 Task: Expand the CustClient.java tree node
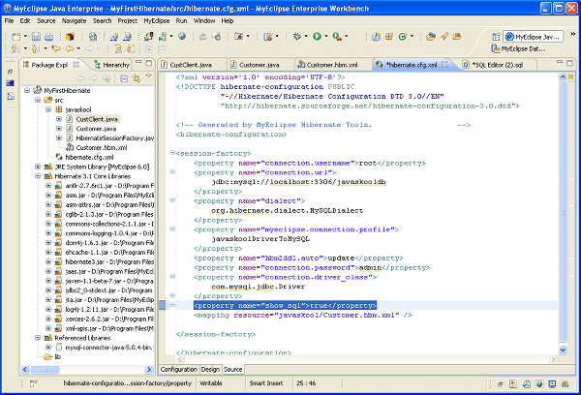(x=59, y=119)
